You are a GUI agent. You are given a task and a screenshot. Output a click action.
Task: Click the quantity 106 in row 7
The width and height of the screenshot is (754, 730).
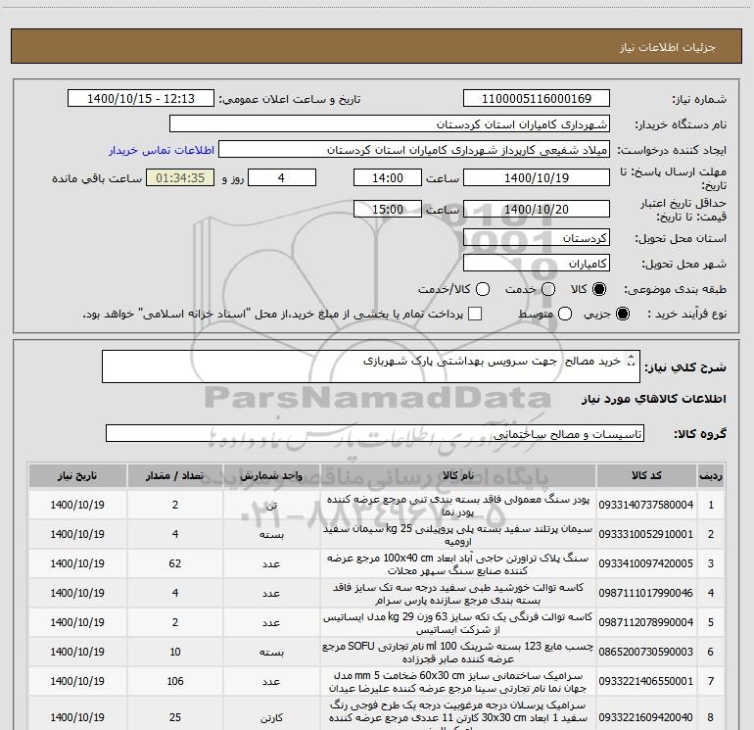(x=175, y=681)
